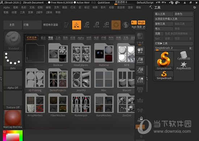Select the large SimpleBrush tool thumbnail
This screenshot has height=141, width=199.
coord(164,61)
